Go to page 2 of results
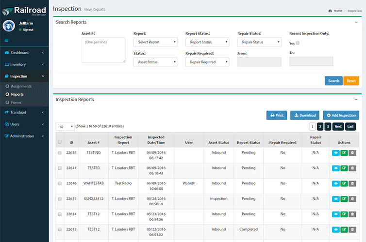 click(320, 126)
